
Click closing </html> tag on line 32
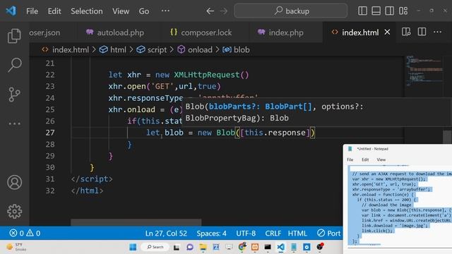pyautogui.click(x=87, y=190)
